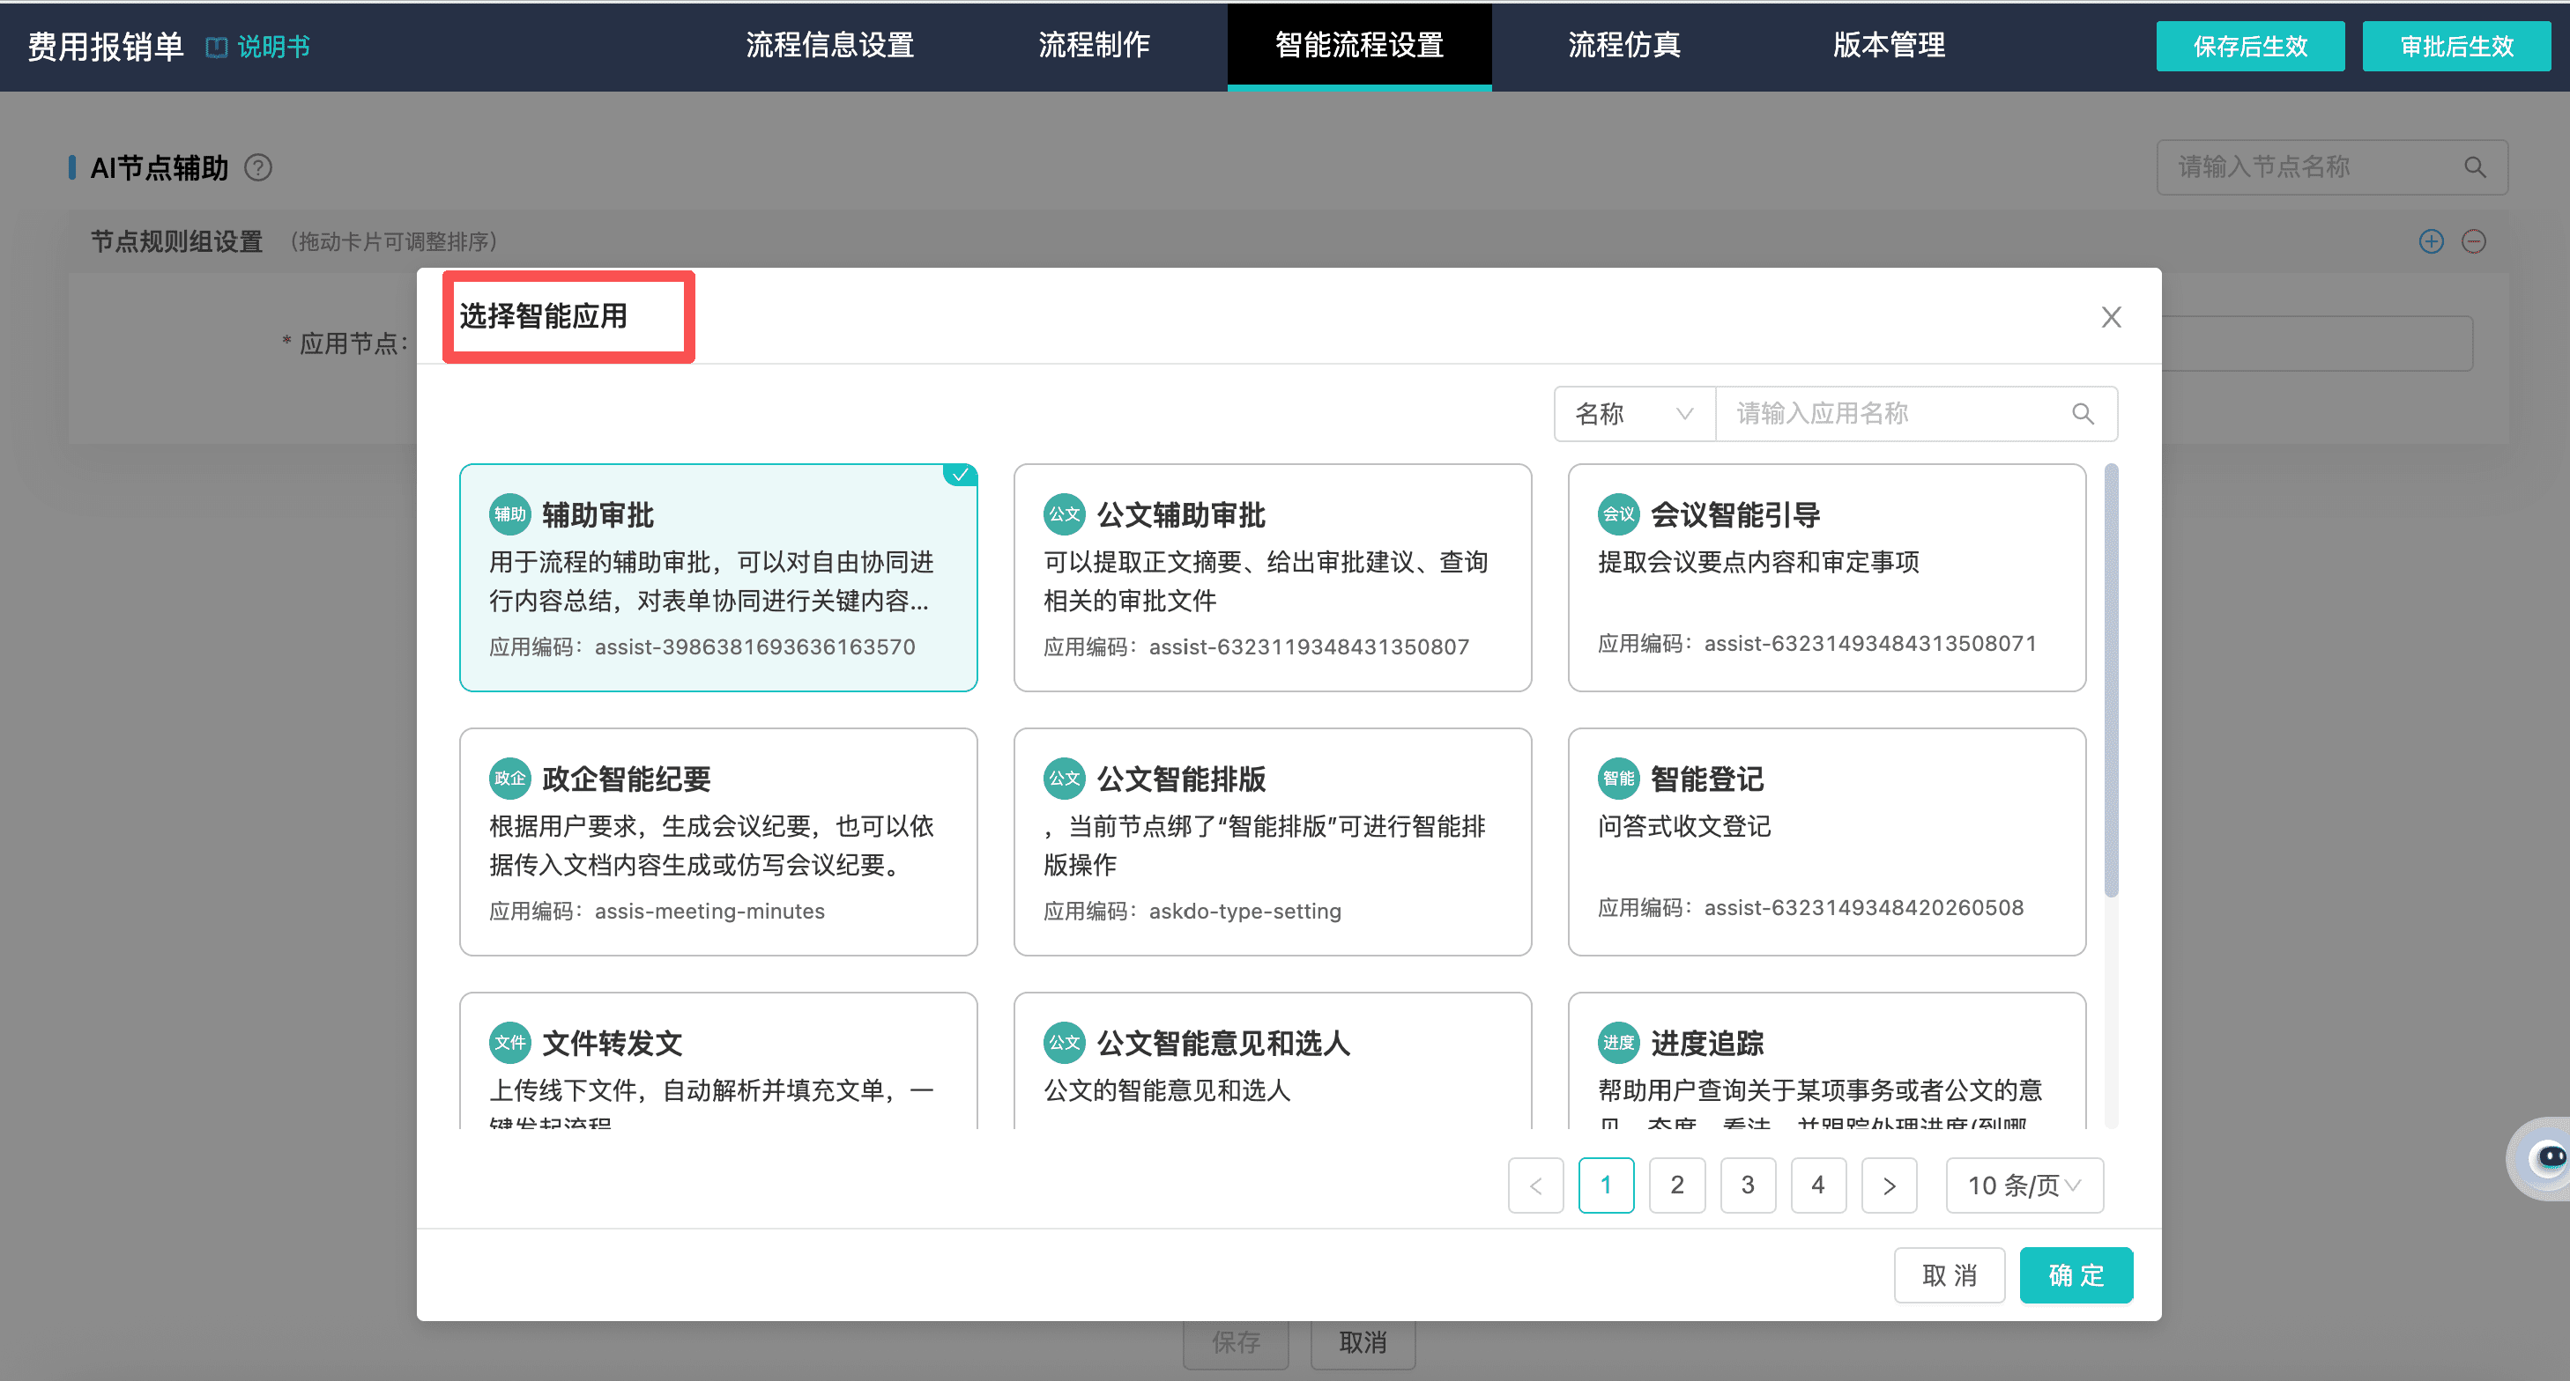This screenshot has width=2570, height=1381.
Task: Click the 节点规则组设置 heading
Action: pos(176,242)
